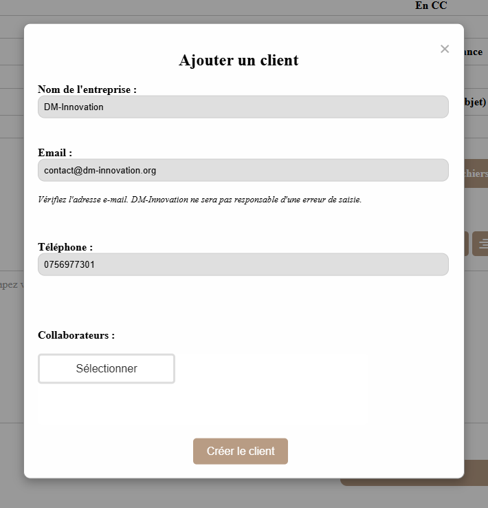
Task: Click the Créer le client button
Action: click(241, 451)
